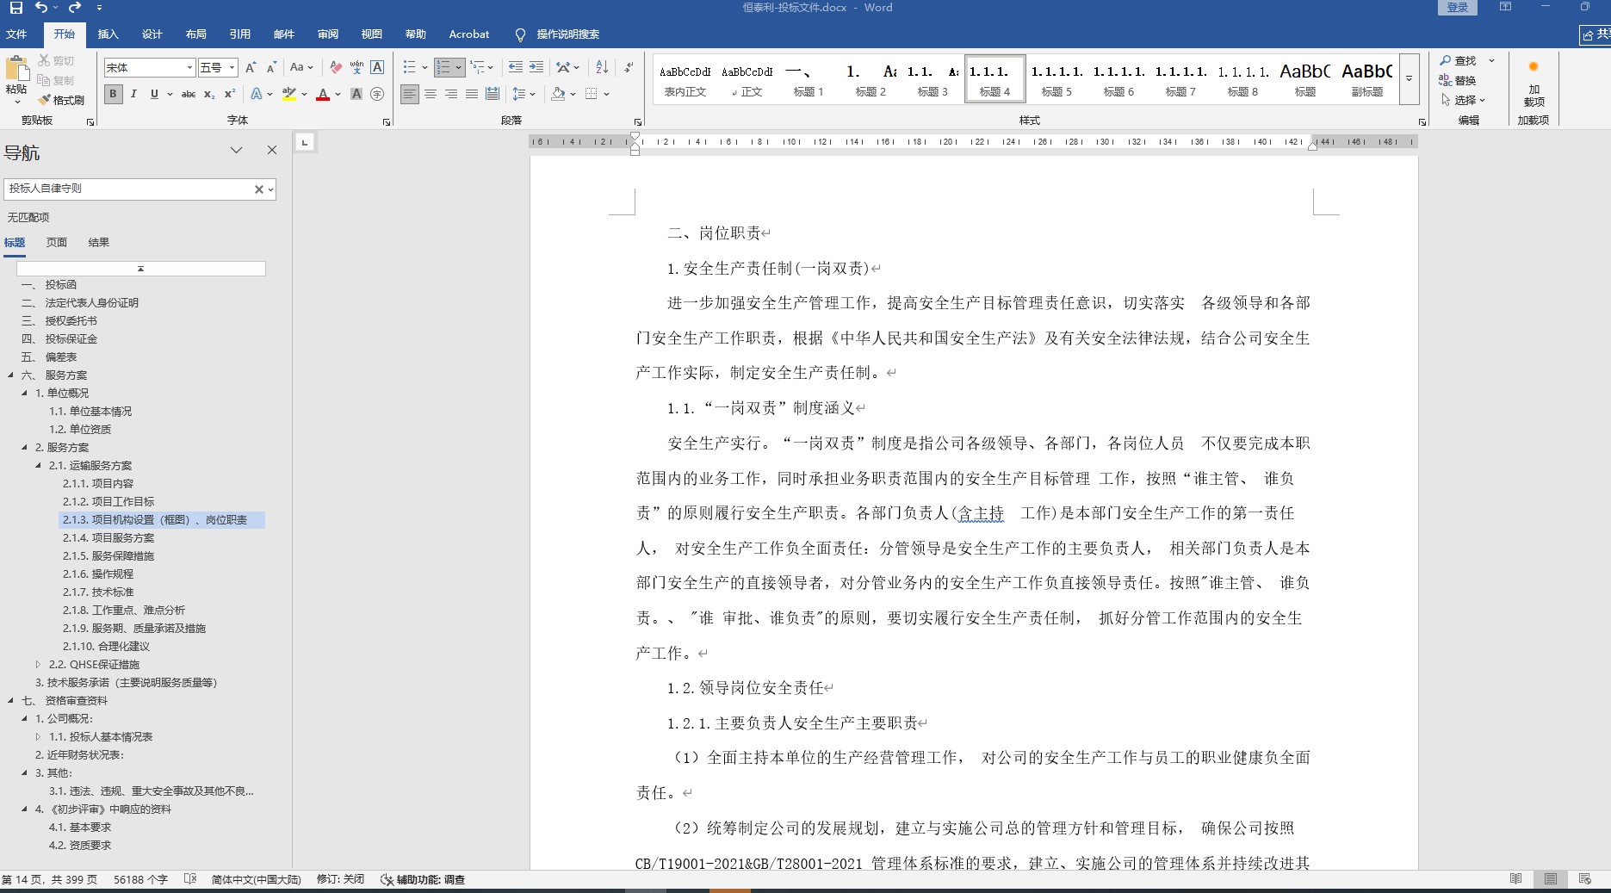Click the increase indent icon

tap(536, 67)
